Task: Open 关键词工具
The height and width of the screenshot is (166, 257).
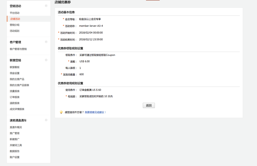Action: tap(16, 145)
